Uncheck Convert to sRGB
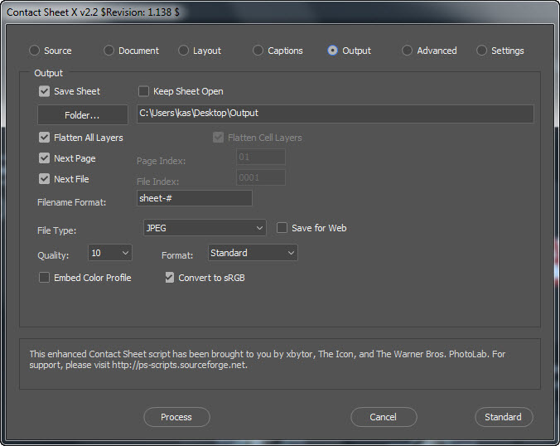The width and height of the screenshot is (560, 446). [170, 278]
